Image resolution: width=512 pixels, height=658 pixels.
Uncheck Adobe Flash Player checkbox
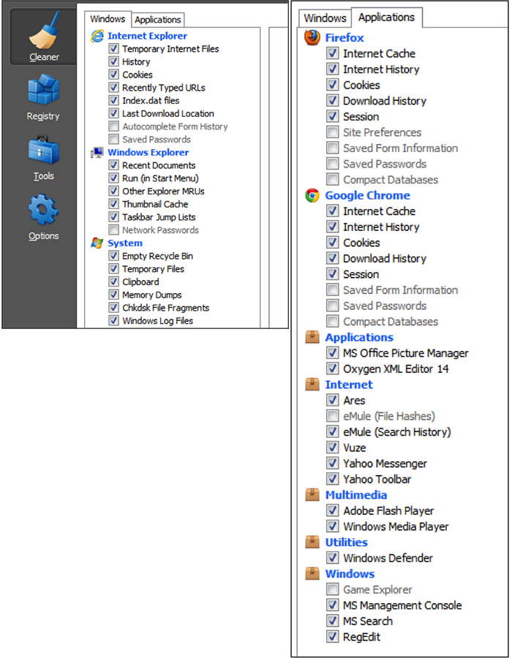[x=332, y=511]
